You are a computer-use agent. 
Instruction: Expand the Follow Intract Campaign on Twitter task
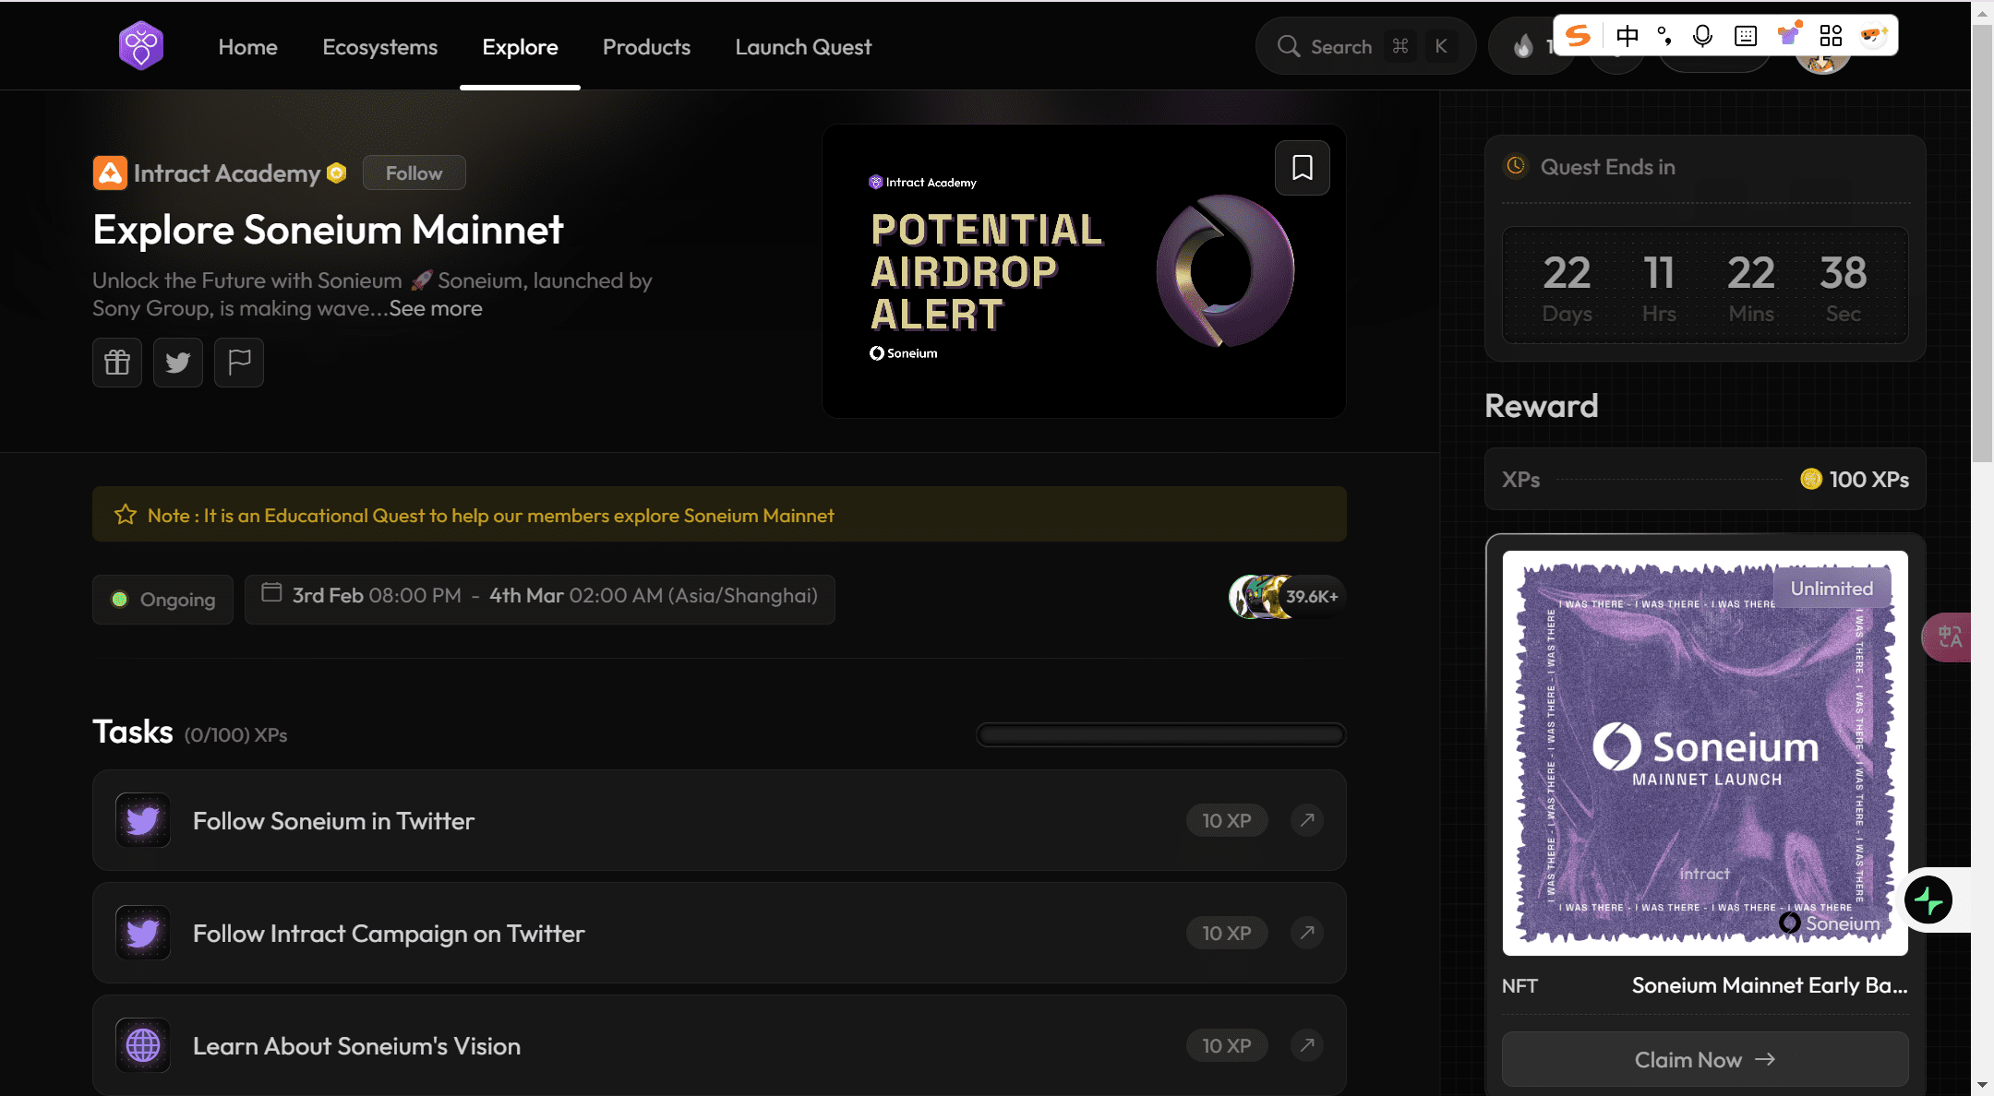pos(389,934)
